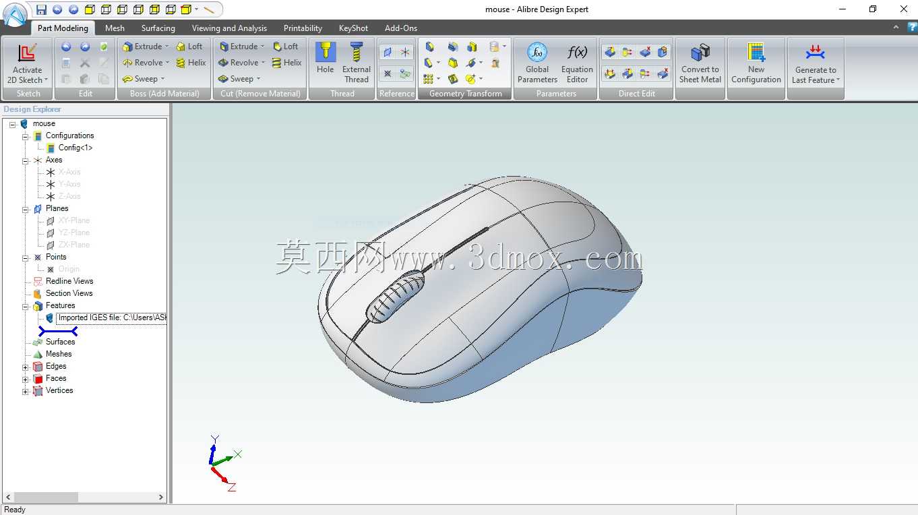Image resolution: width=918 pixels, height=515 pixels.
Task: Choose the Cut Loft tool
Action: coord(285,47)
